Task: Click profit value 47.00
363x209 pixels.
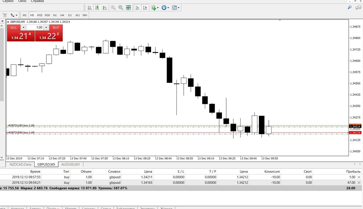Action: pos(351,183)
